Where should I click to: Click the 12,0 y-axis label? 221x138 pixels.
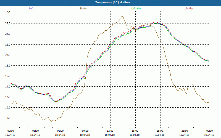click(8, 97)
